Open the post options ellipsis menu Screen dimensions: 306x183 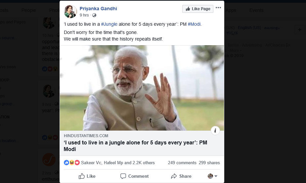[x=218, y=8]
